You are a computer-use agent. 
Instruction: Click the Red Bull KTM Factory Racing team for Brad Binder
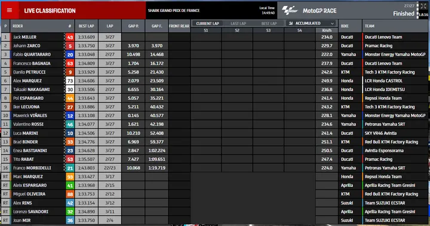point(391,142)
